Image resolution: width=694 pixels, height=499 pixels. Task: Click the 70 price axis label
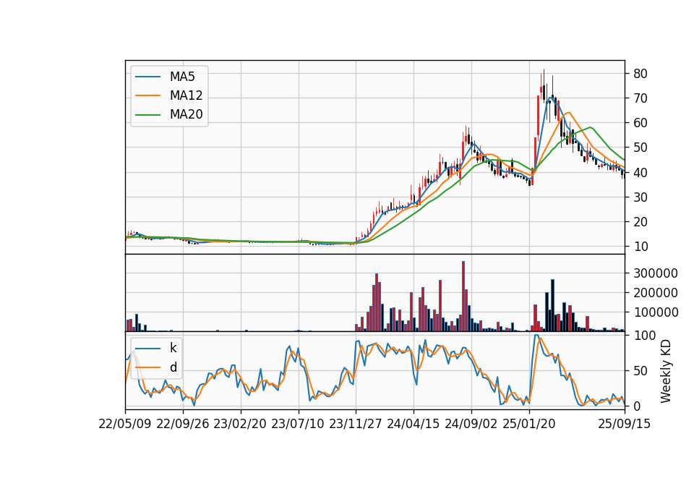(x=641, y=98)
